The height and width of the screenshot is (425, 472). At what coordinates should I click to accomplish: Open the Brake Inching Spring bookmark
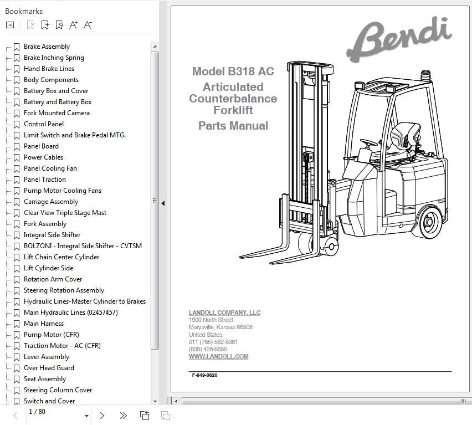(54, 58)
